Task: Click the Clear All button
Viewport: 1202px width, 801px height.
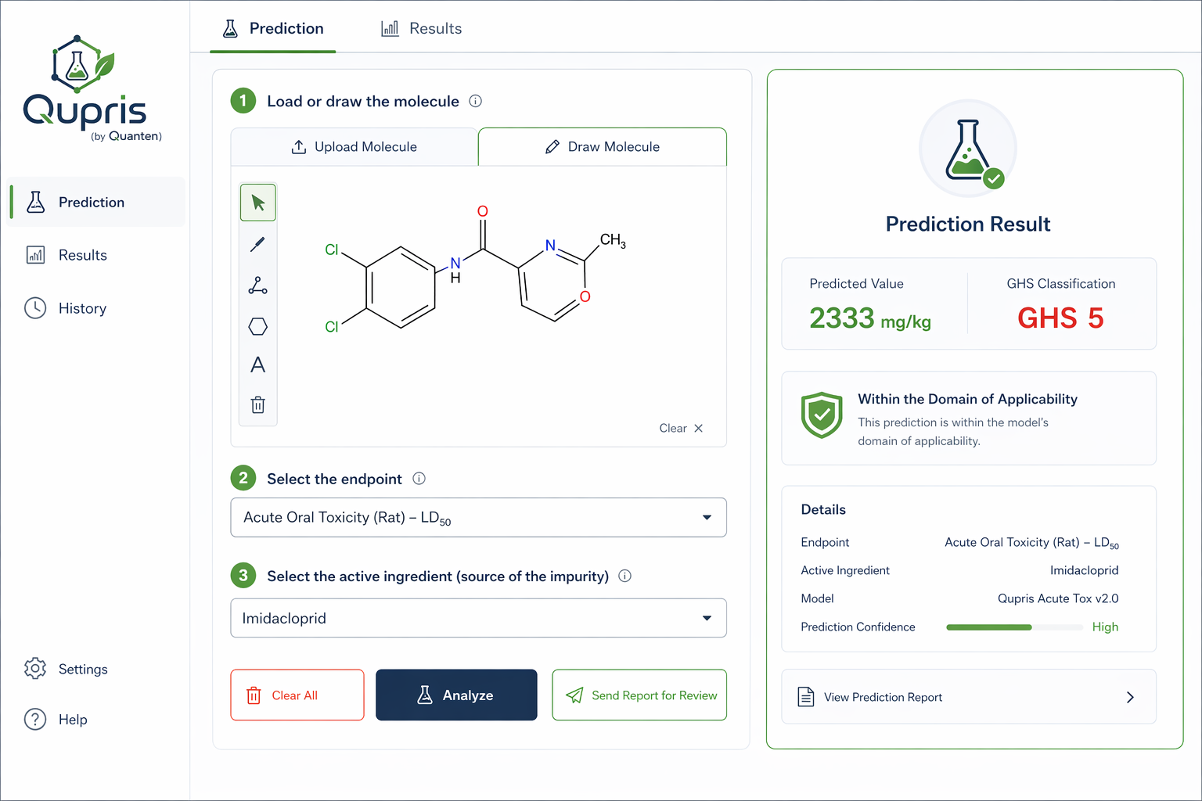Action: (297, 695)
